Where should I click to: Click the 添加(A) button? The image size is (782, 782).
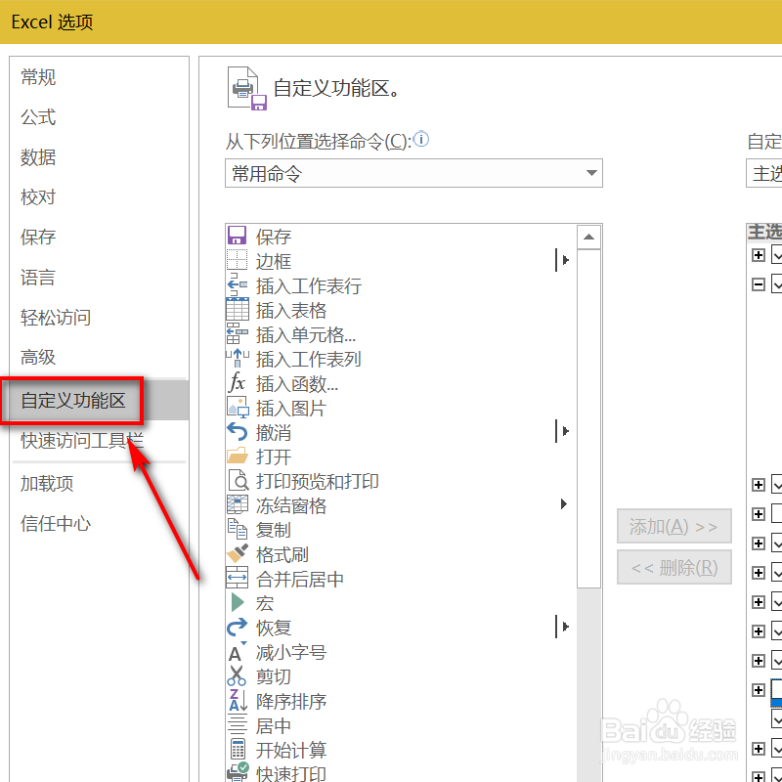coord(673,526)
